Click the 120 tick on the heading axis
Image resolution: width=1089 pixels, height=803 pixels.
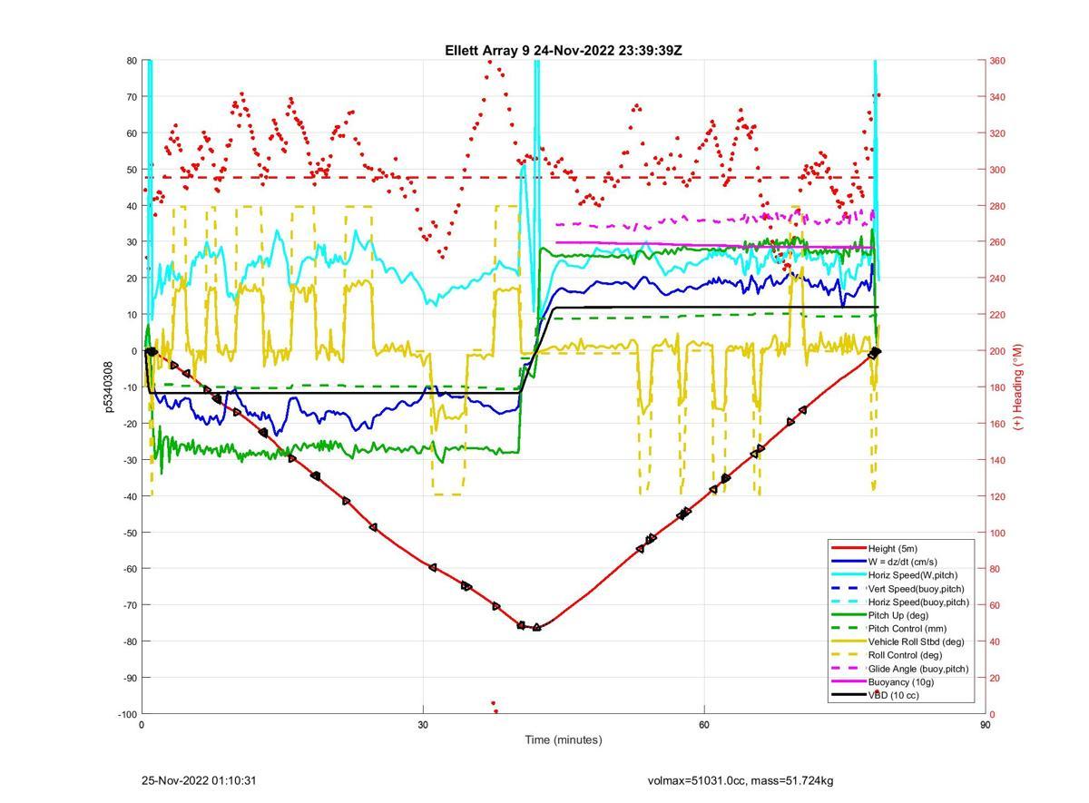click(997, 496)
